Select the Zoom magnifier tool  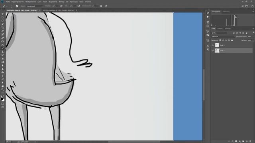tap(2, 89)
